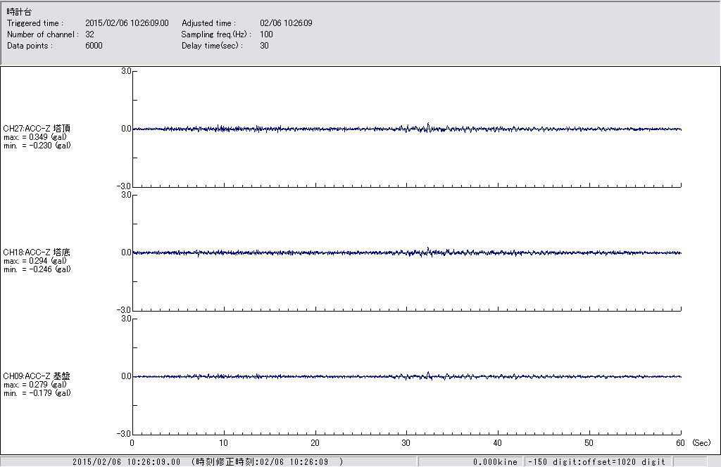Viewport: 721px width, 467px height.
Task: Click the Data points value 6000
Action: click(94, 46)
